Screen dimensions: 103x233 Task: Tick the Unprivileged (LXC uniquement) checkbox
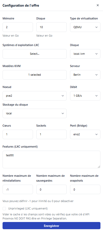(x=4, y=208)
